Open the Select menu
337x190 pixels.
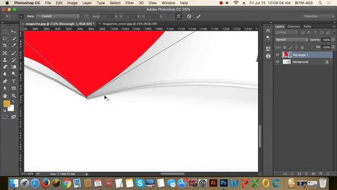pos(115,3)
